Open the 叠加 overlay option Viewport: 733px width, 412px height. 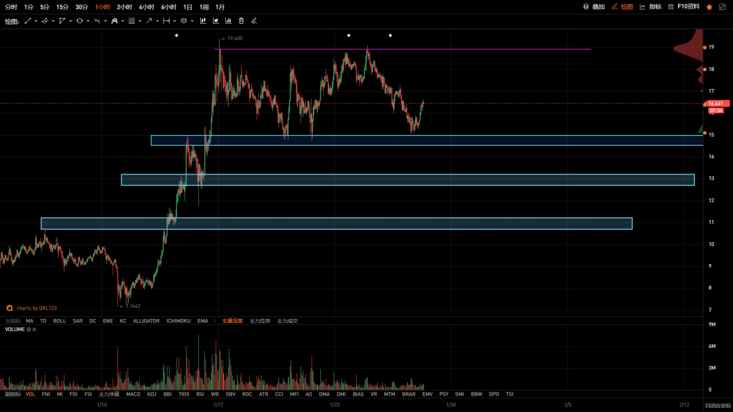pos(594,7)
